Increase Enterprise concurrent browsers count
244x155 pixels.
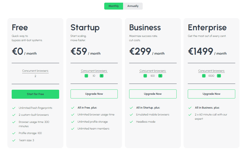point(219,76)
